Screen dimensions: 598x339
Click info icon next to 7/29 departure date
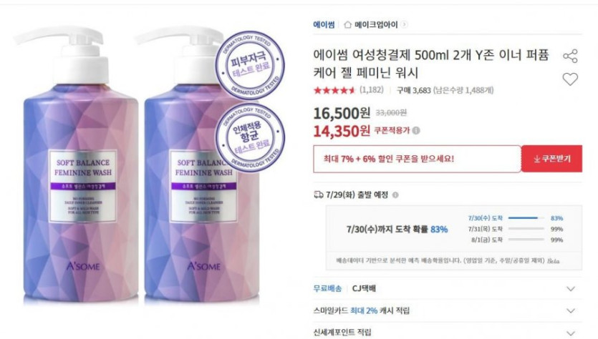(x=395, y=195)
